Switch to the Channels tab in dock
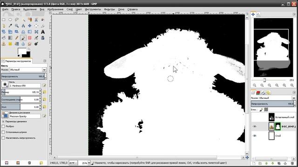The image size is (298, 167). tap(258, 93)
